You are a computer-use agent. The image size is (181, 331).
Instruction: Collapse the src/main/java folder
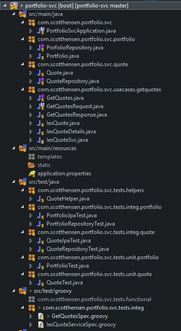[x=13, y=14]
